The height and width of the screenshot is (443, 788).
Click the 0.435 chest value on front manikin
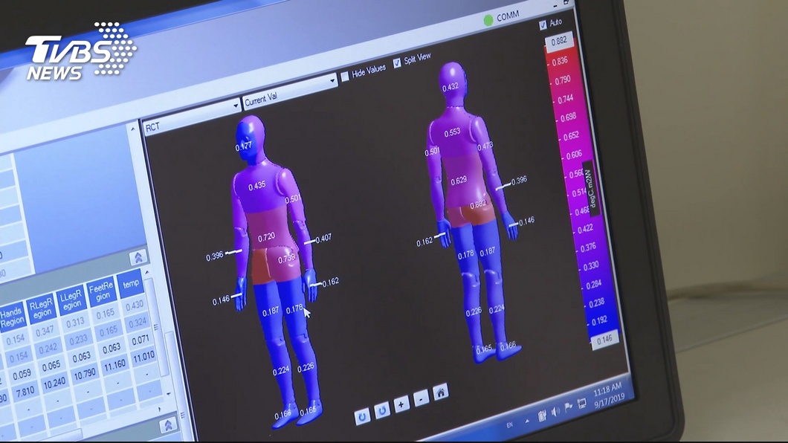(256, 186)
